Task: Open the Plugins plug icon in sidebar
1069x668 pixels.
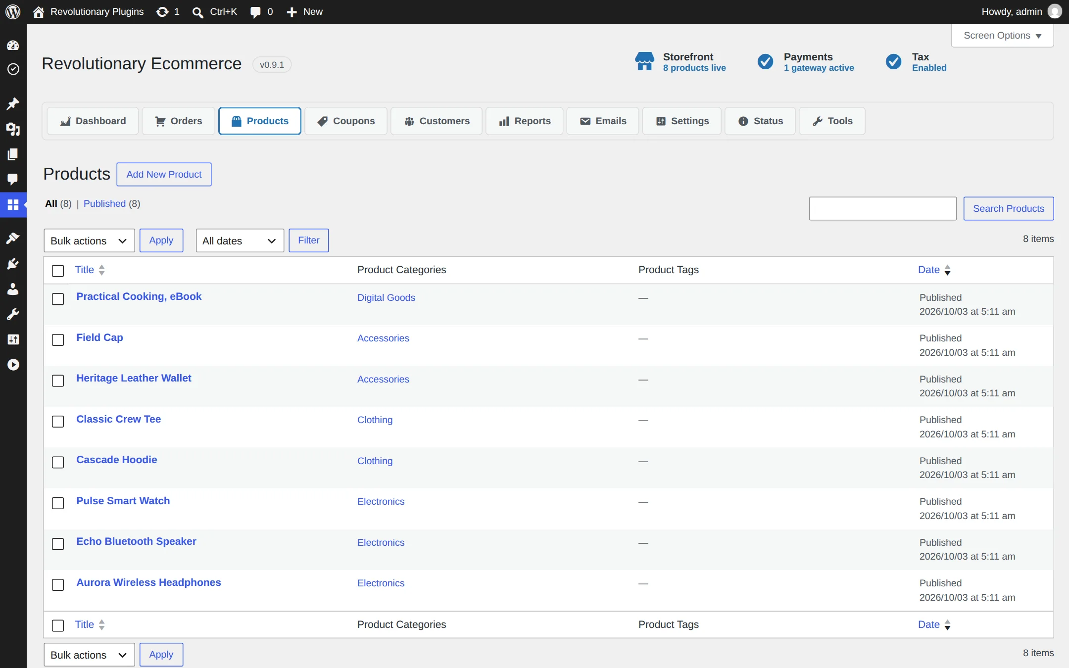Action: pyautogui.click(x=13, y=264)
